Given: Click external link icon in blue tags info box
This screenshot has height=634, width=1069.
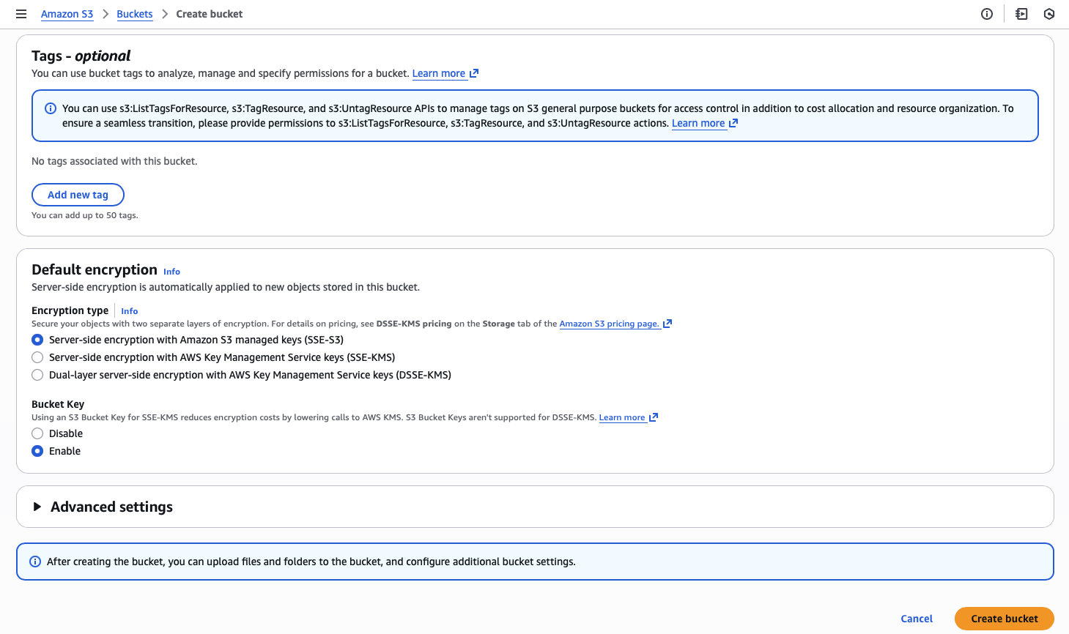Looking at the screenshot, I should [733, 123].
